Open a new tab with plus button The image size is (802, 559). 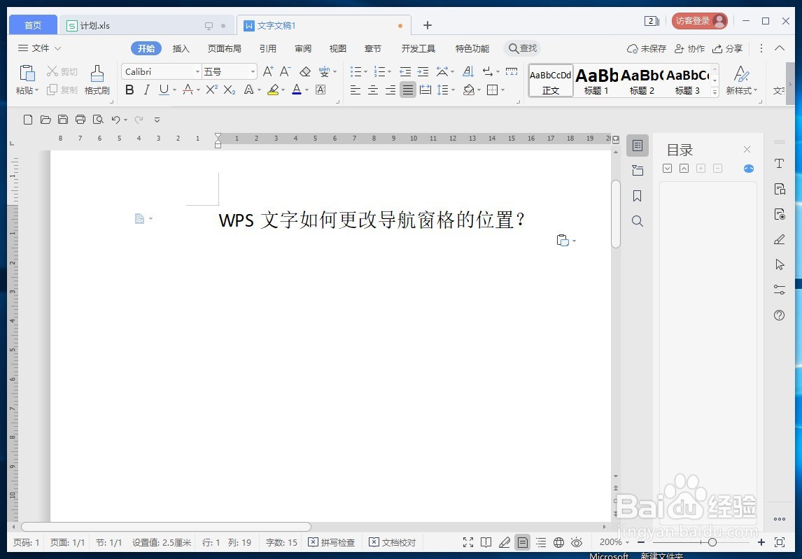point(428,25)
